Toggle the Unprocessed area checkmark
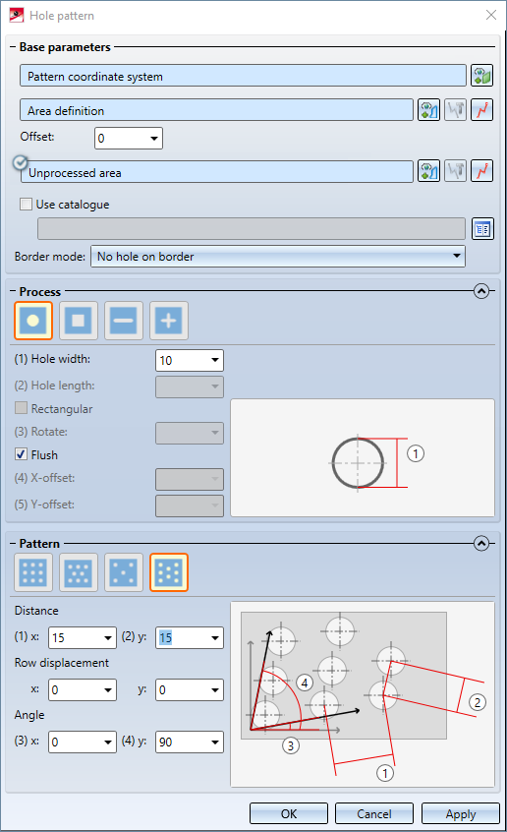Screen dimensions: 507x832 pyautogui.click(x=21, y=162)
